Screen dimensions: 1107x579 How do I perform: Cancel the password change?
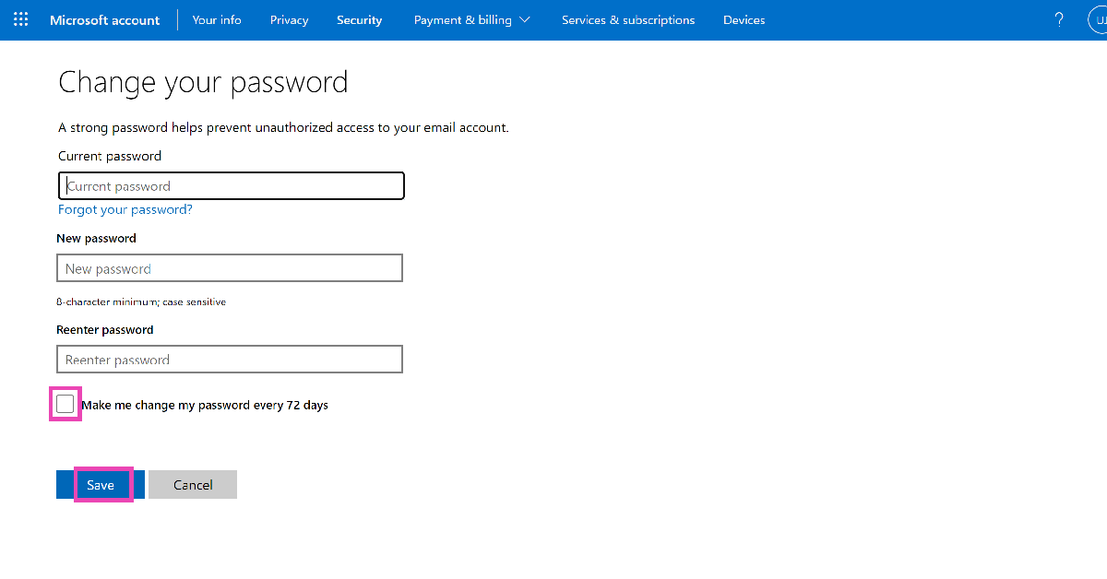(x=193, y=485)
